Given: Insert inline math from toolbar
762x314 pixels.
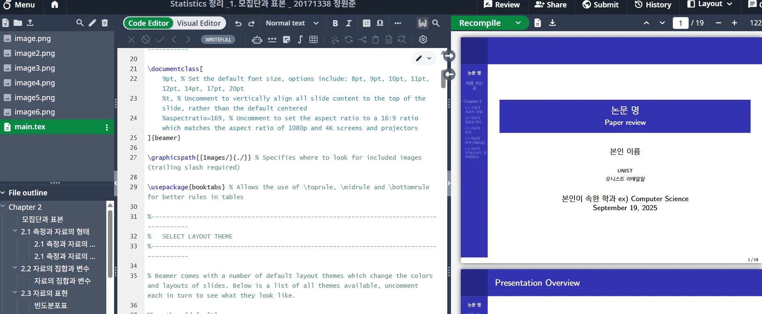Looking at the screenshot, I should point(367,23).
